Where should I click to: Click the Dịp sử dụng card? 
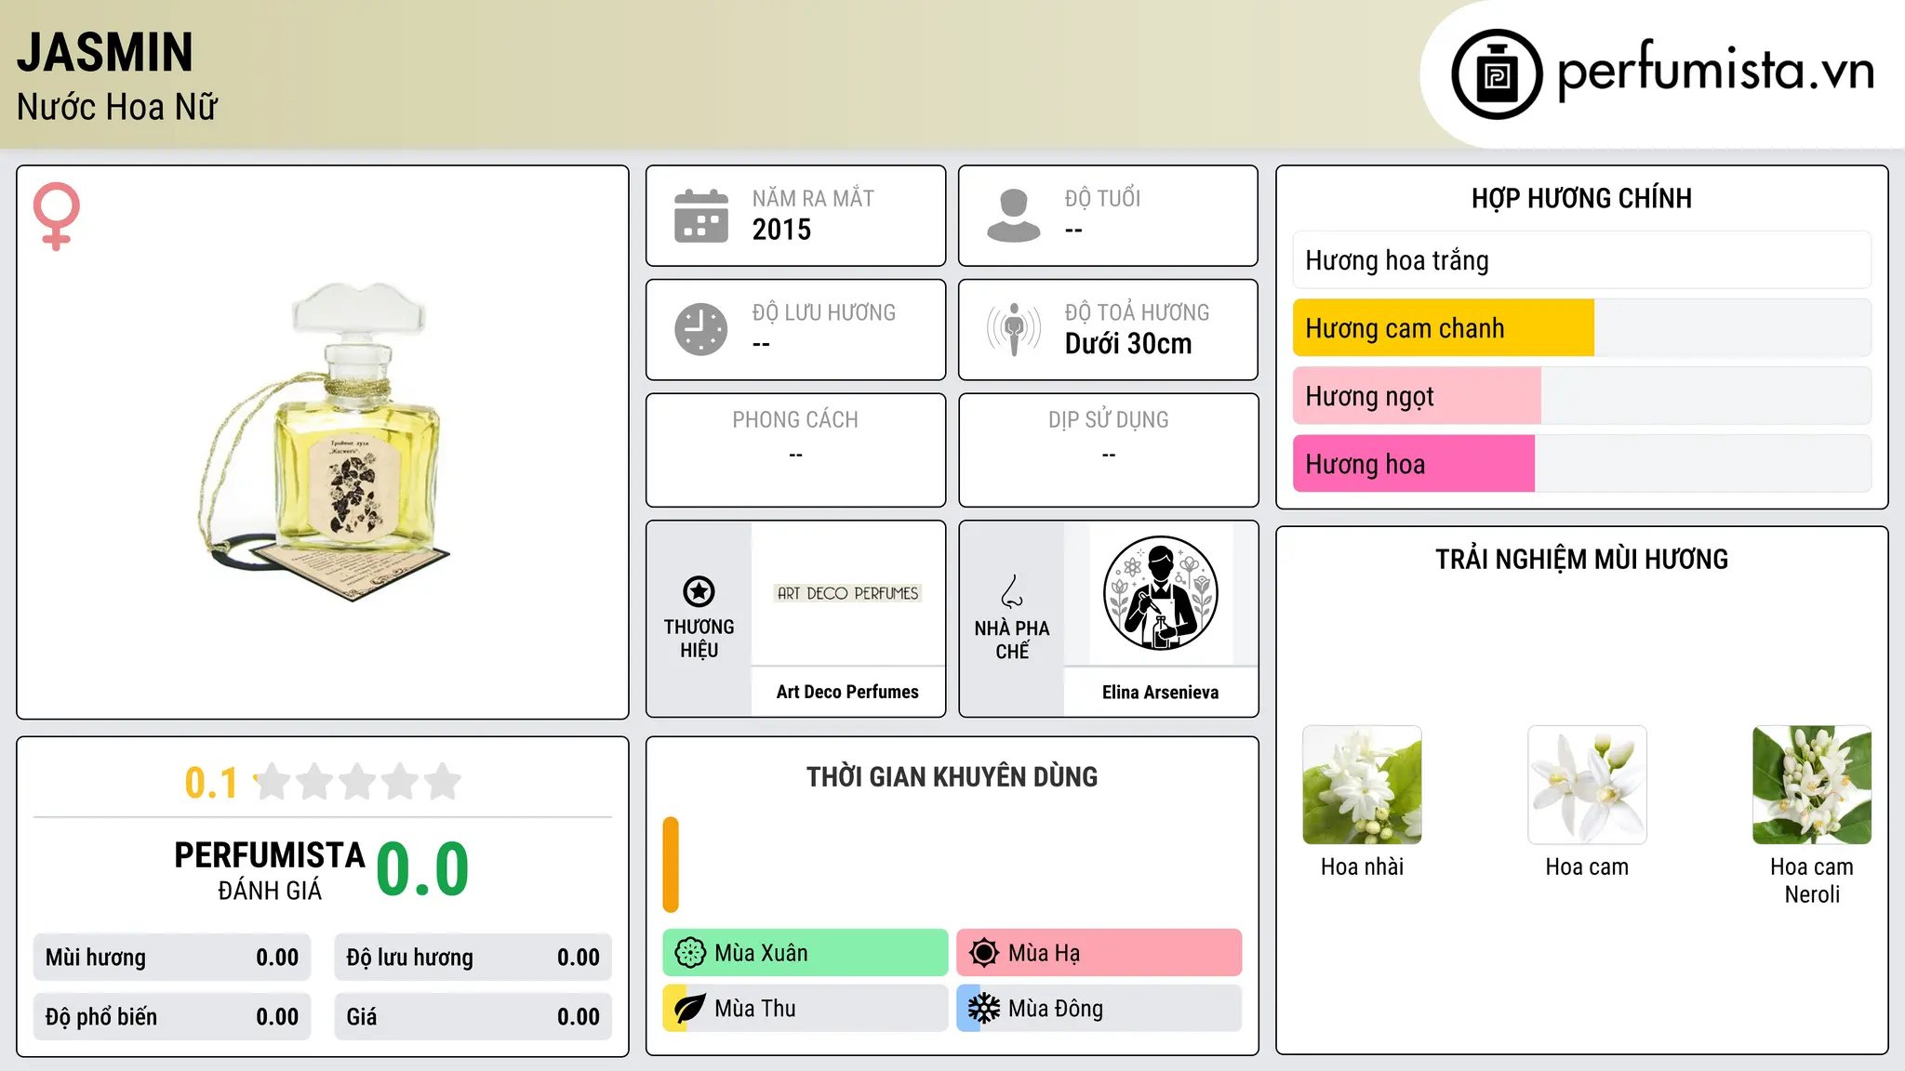point(1108,450)
